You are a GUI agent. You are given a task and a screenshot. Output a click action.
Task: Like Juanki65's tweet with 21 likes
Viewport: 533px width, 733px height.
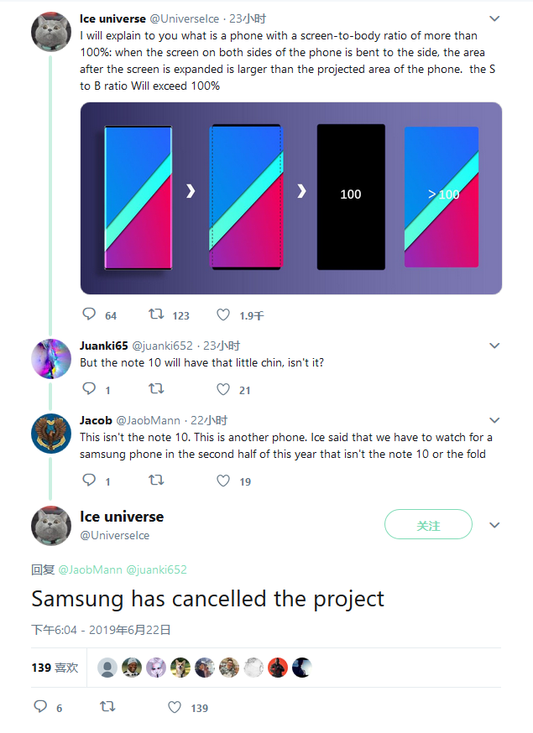[x=223, y=389]
